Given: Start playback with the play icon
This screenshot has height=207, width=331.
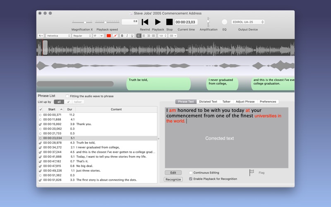Looking at the screenshot, I should [x=158, y=22].
